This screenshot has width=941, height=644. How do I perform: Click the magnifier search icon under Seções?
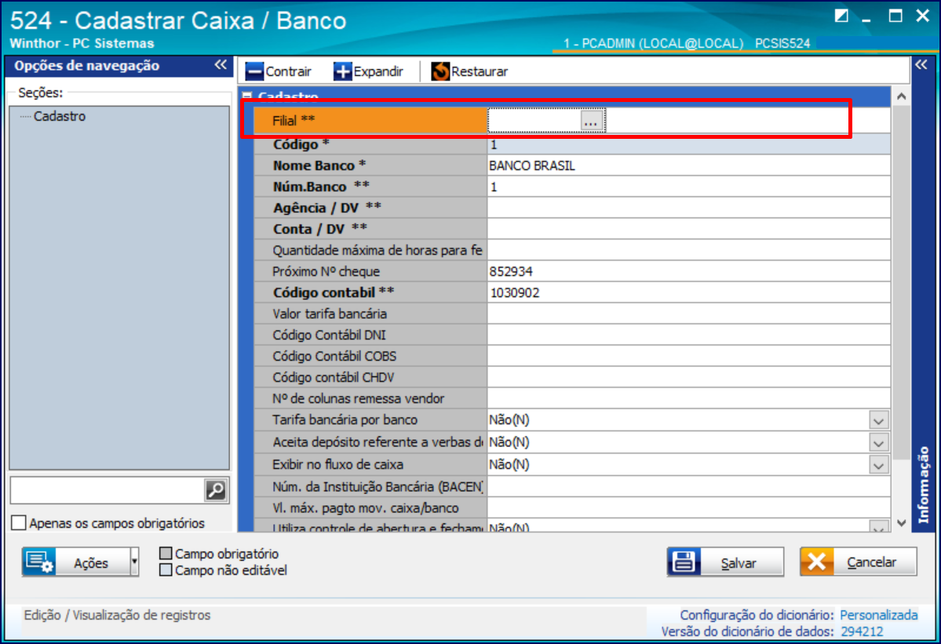pyautogui.click(x=216, y=490)
